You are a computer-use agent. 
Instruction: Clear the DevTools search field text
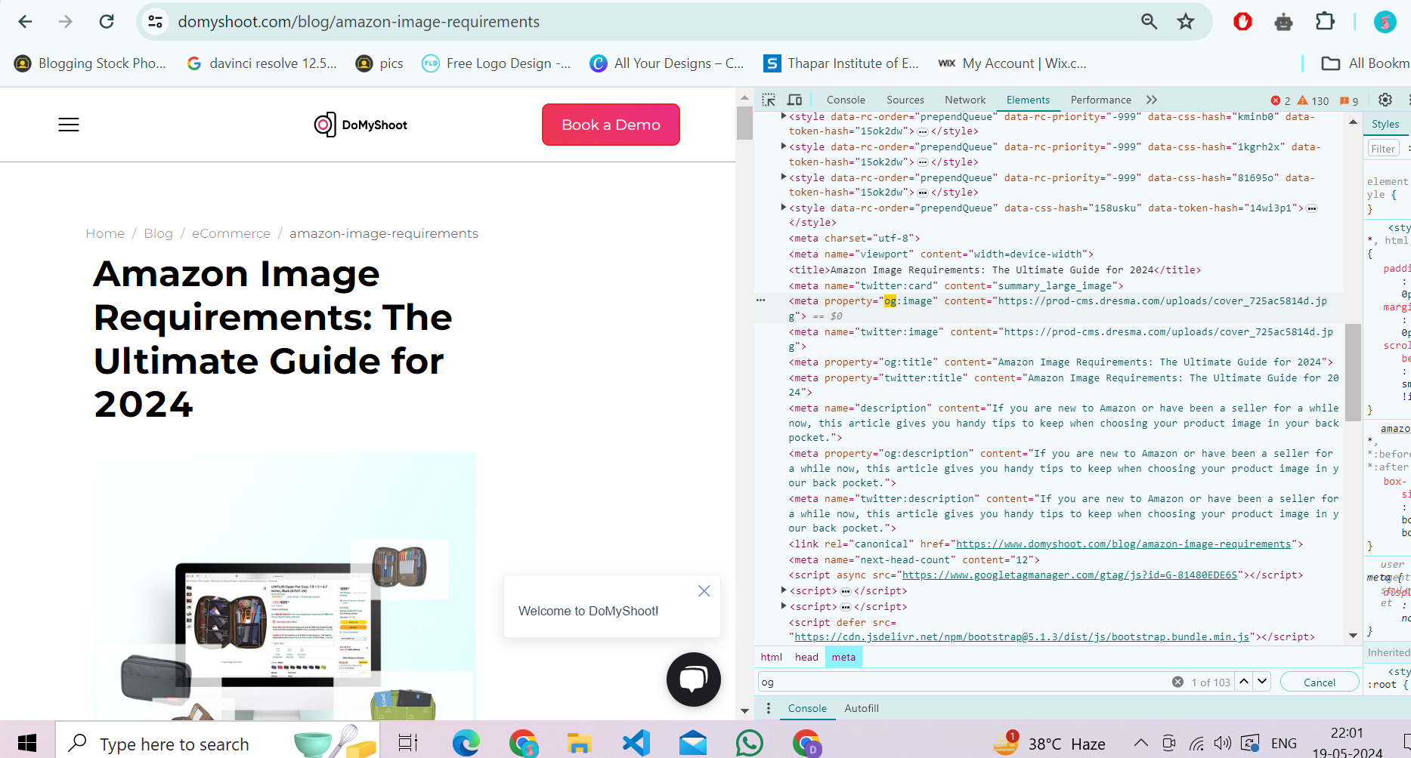(x=1177, y=682)
